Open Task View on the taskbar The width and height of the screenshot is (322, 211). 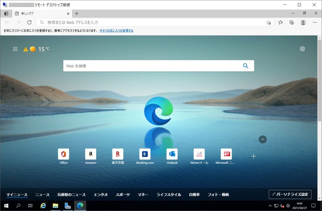pyautogui.click(x=30, y=206)
